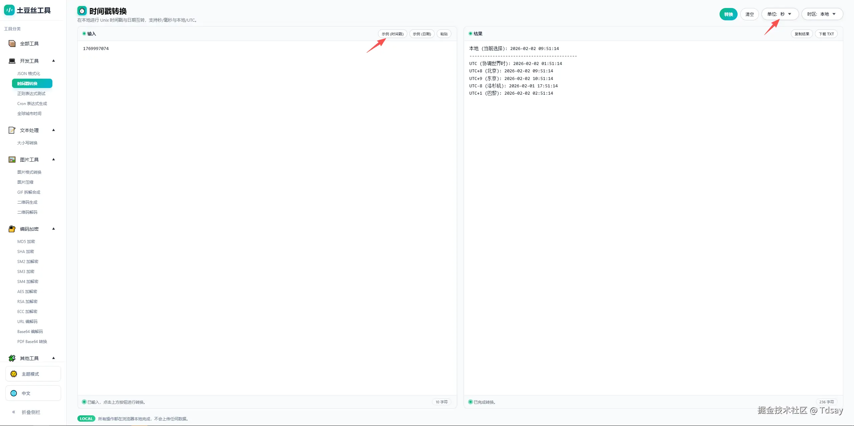Click the 其他工具 puzzle icon
Image resolution: width=854 pixels, height=426 pixels.
click(12, 358)
